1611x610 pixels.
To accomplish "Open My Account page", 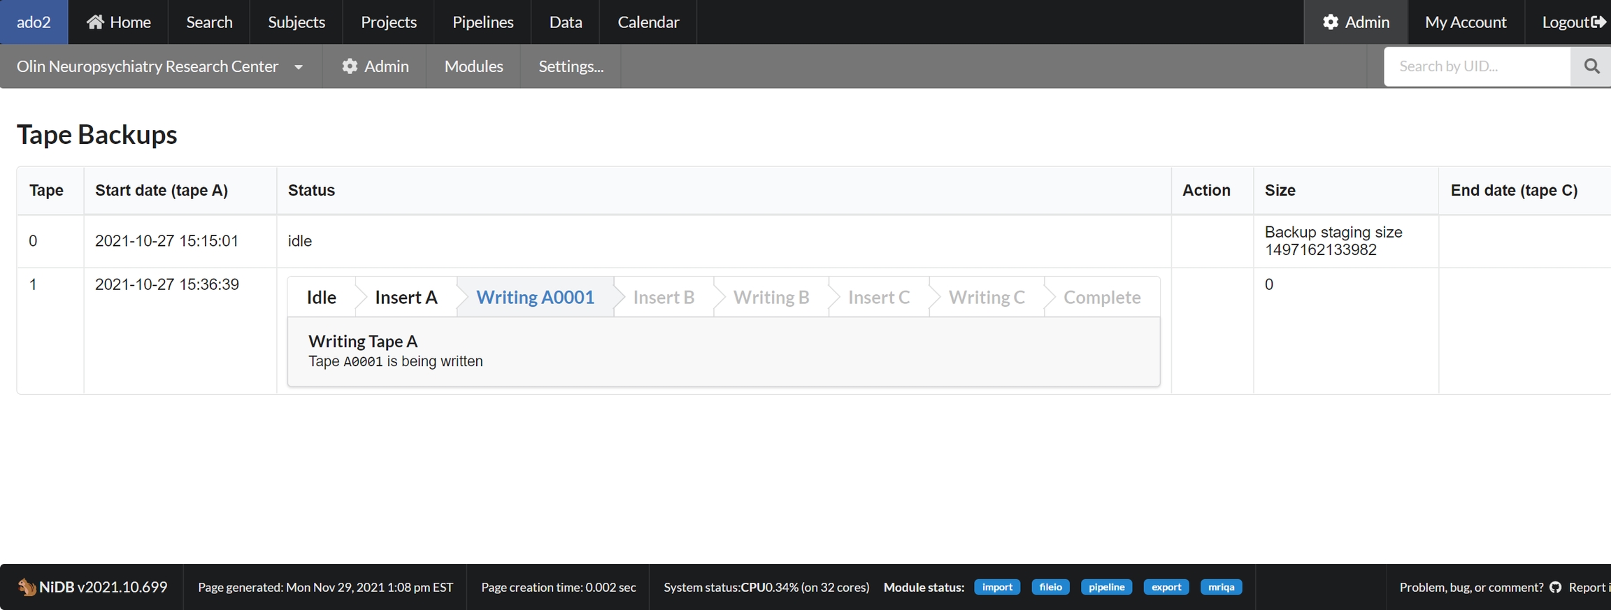I will tap(1466, 22).
